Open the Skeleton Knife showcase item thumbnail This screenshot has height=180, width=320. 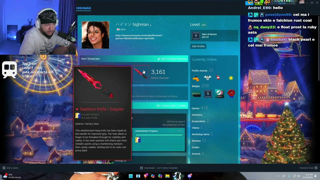click(141, 73)
